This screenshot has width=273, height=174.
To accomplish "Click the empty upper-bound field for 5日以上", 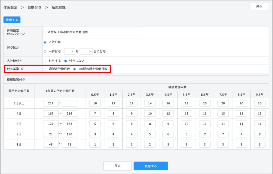I will coord(69,103).
